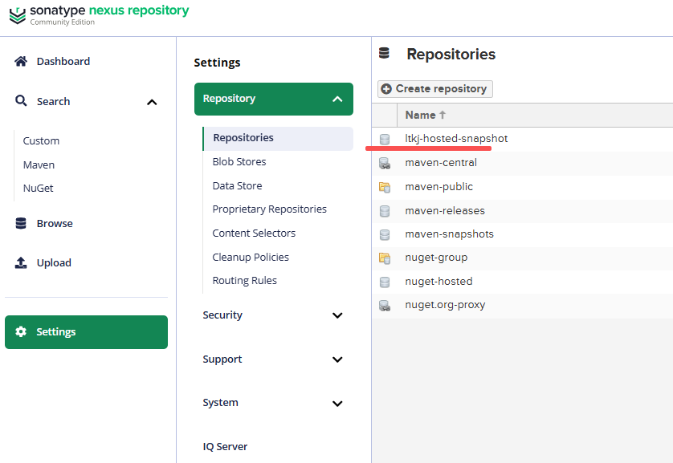Screen dimensions: 673x463
Task: Open the Custom search option
Action: point(41,140)
